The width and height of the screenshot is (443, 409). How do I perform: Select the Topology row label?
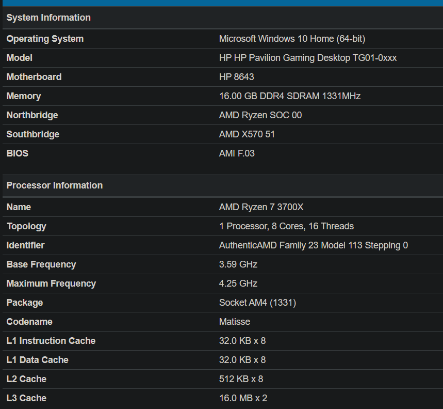coord(26,226)
